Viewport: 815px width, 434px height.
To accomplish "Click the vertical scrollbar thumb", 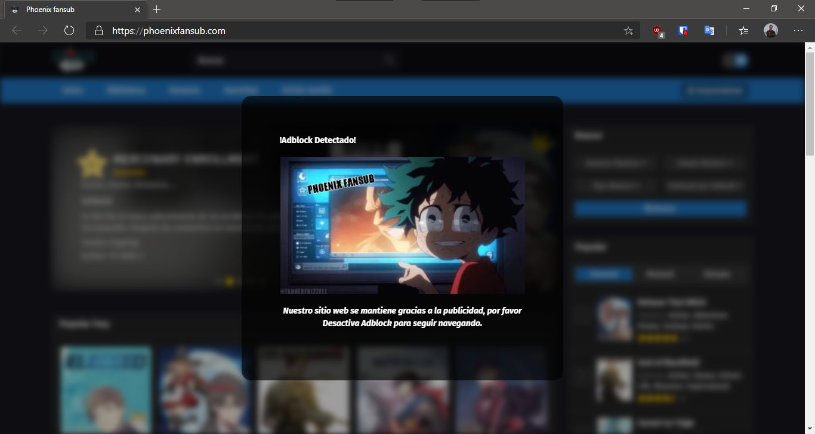I will click(x=810, y=103).
